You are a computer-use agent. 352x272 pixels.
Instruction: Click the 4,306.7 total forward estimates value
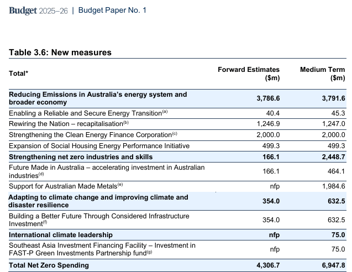(x=268, y=265)
